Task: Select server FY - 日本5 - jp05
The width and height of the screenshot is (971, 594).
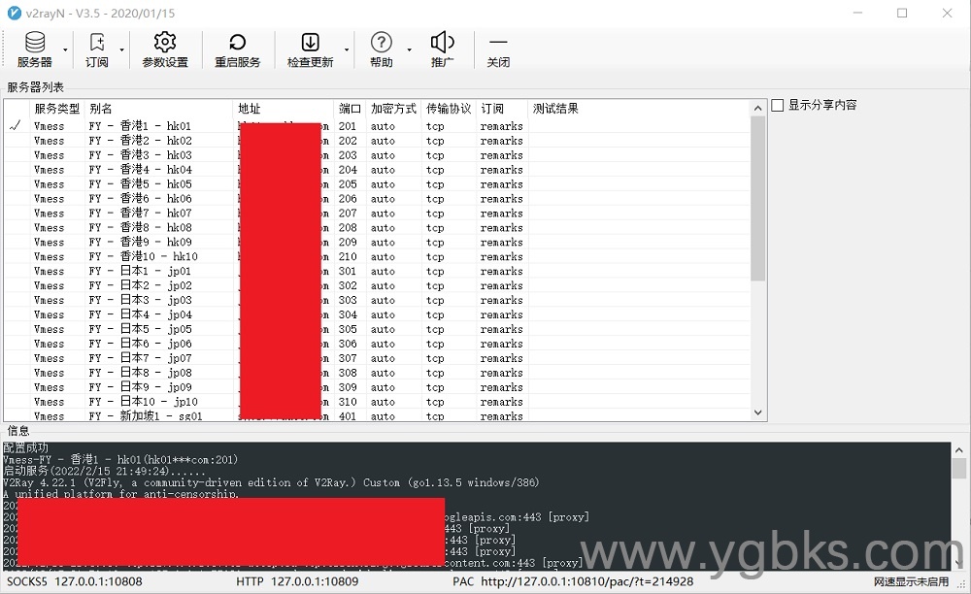Action: (x=377, y=329)
